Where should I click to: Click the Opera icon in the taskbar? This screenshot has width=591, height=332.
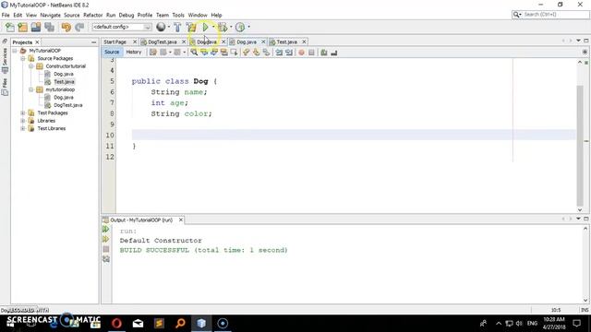pyautogui.click(x=116, y=324)
